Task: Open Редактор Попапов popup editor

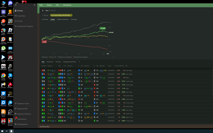Action: (x=23, y=114)
